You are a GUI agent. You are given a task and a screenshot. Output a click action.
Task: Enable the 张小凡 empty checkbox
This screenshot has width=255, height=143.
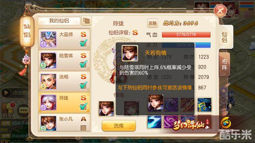(84, 128)
